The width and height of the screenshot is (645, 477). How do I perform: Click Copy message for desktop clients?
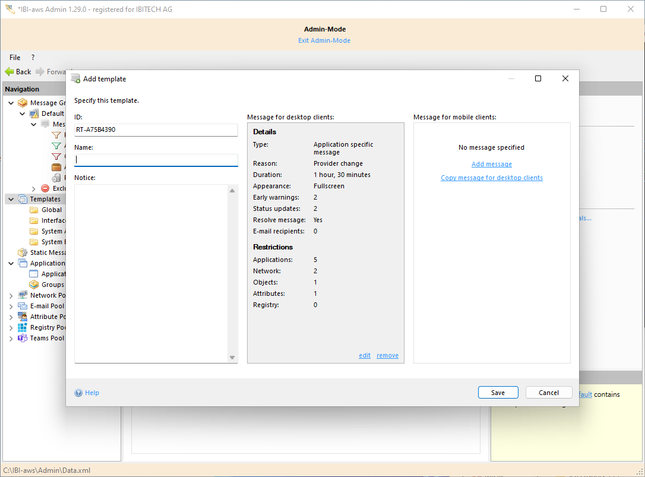pyautogui.click(x=491, y=178)
